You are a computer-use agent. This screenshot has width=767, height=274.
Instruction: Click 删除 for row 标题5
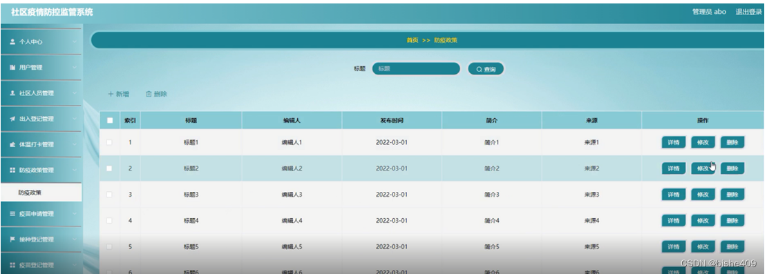coord(732,246)
